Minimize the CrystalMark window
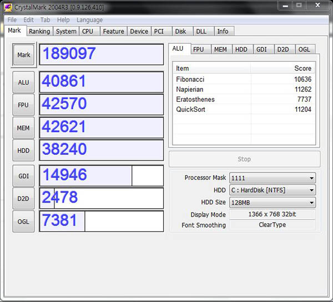This screenshot has height=302, width=333. pyautogui.click(x=285, y=5)
